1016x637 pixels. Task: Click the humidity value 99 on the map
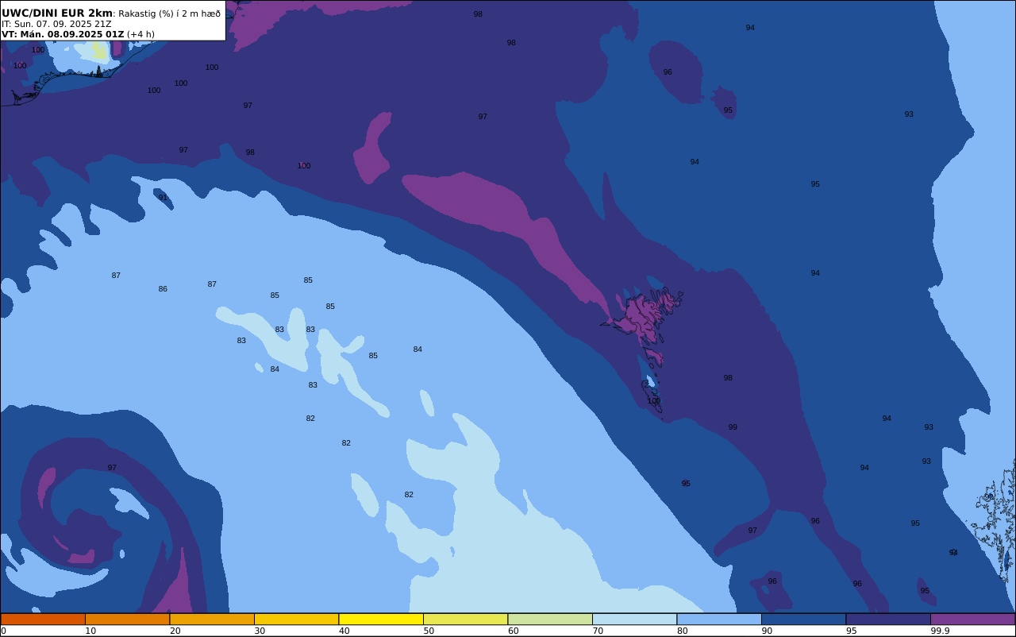coord(733,427)
